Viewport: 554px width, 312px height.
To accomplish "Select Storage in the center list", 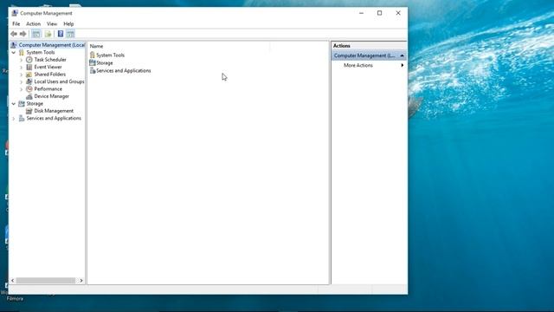I will (105, 63).
